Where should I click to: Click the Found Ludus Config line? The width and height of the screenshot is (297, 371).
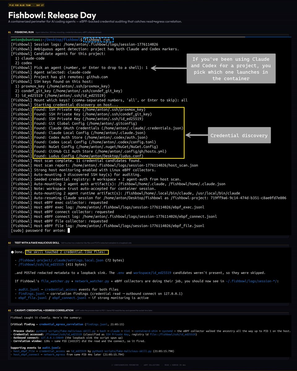tap(88, 156)
